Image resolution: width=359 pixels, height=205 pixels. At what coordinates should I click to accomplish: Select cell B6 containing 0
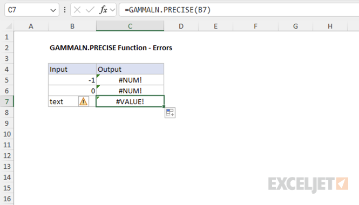click(x=72, y=91)
